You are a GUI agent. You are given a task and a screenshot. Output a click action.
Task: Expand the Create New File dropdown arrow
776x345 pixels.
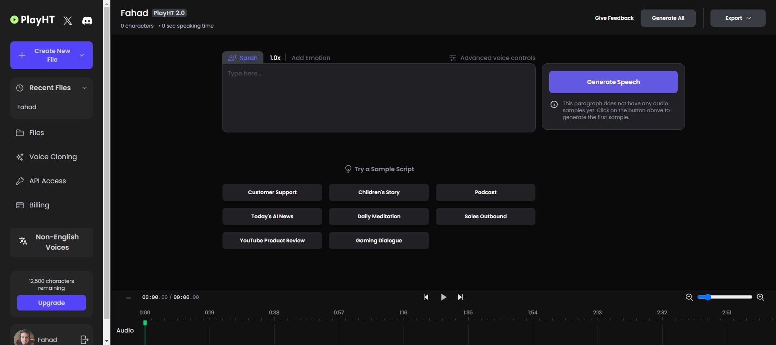(81, 55)
